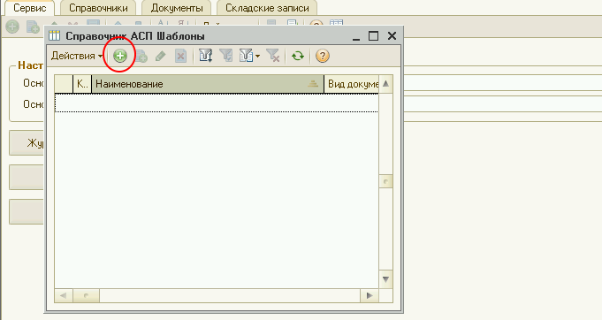Open the filter history funnel icon
This screenshot has height=320, width=602.
point(246,56)
